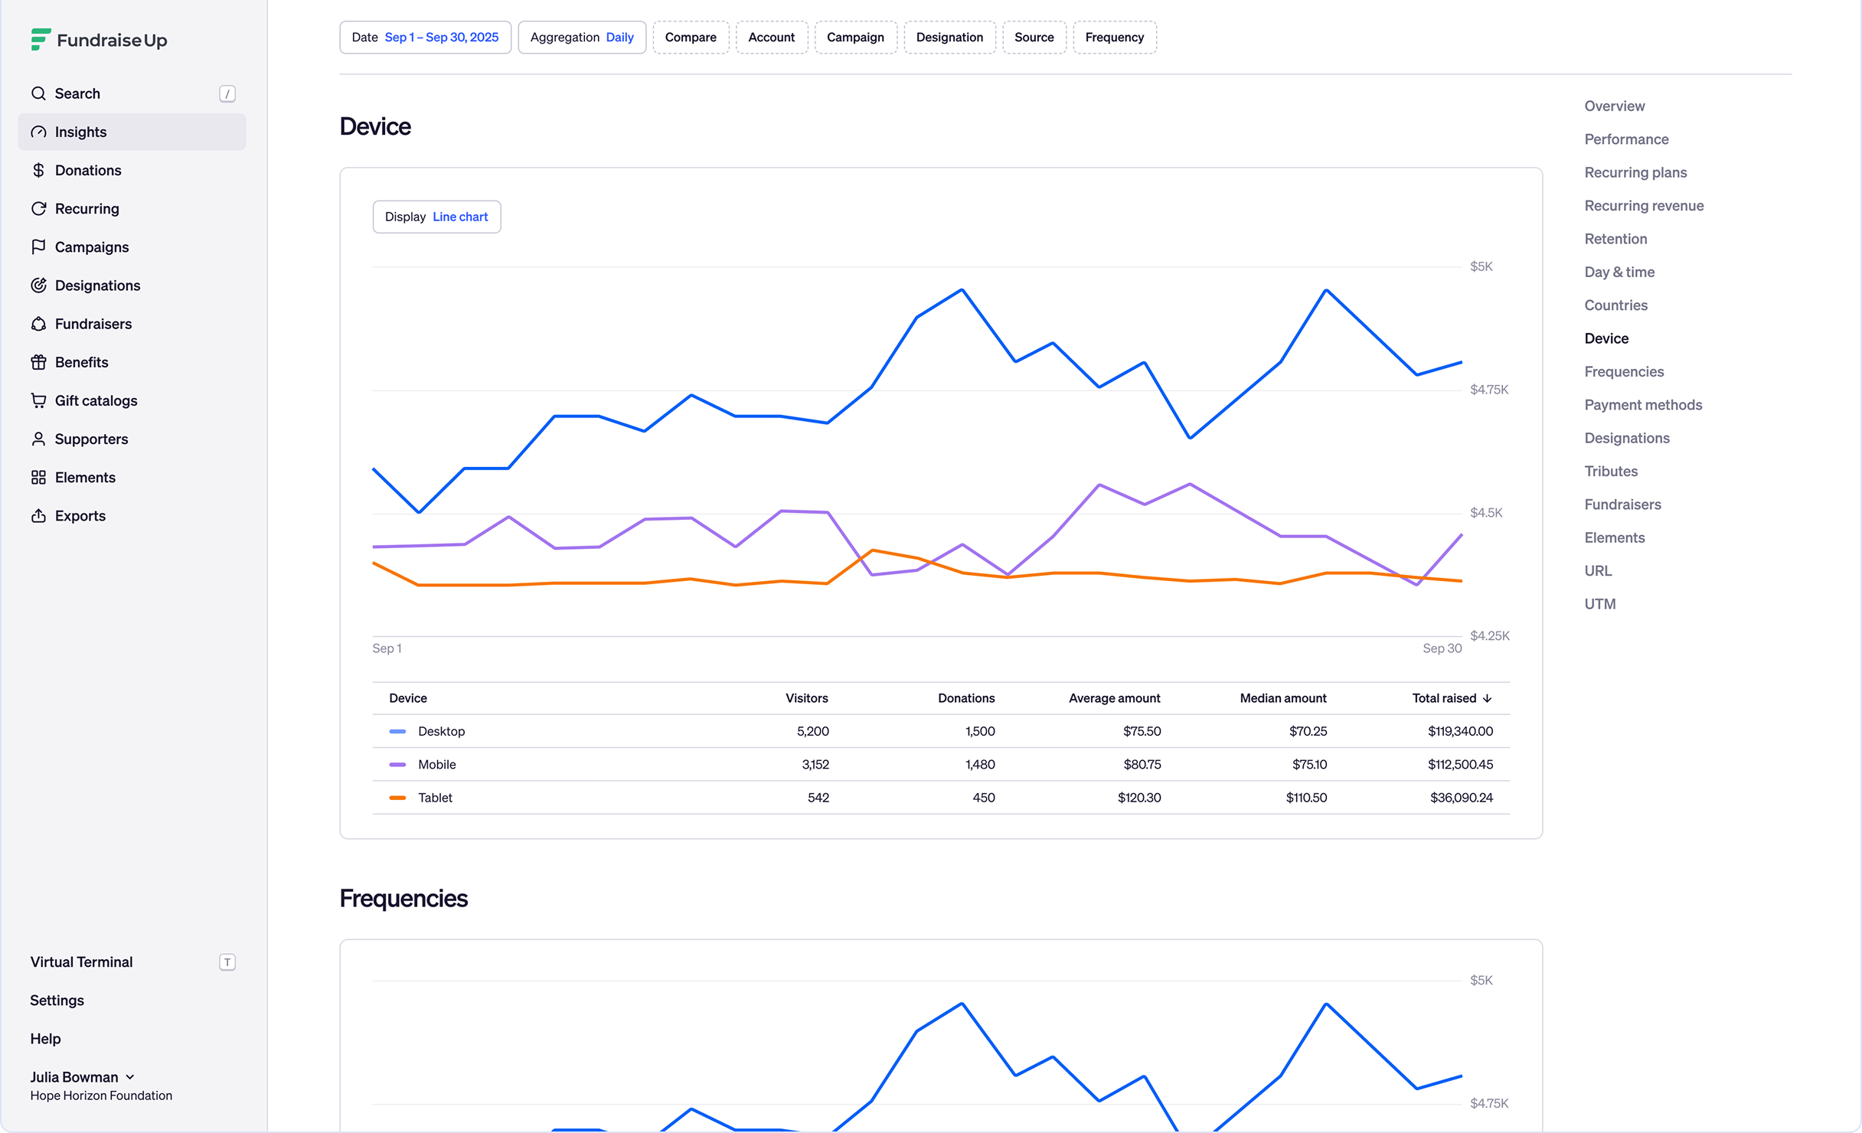Click the Search magnifier icon
This screenshot has height=1133, width=1862.
pos(38,93)
